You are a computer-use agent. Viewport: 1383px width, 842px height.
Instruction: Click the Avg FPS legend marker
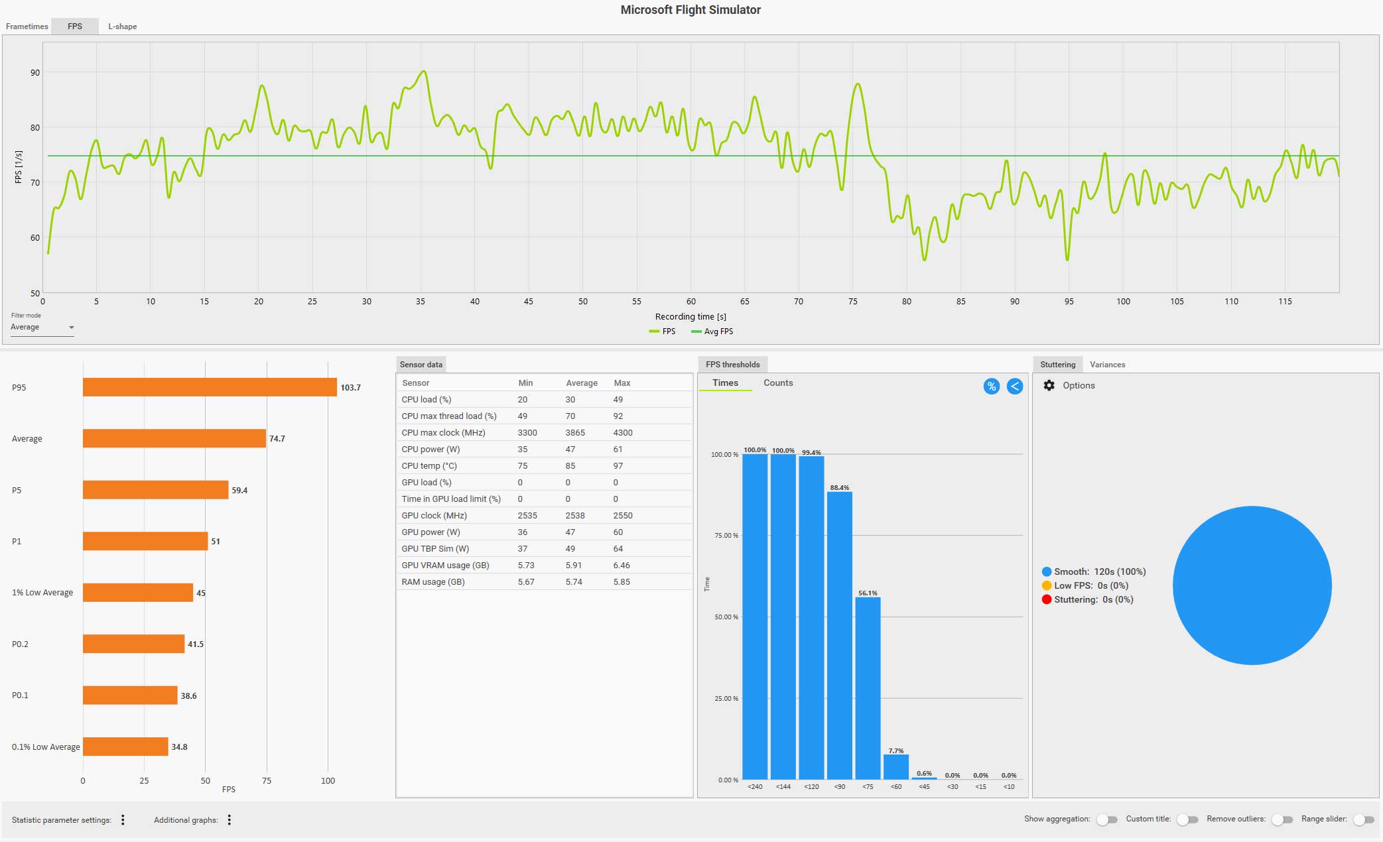click(x=696, y=331)
